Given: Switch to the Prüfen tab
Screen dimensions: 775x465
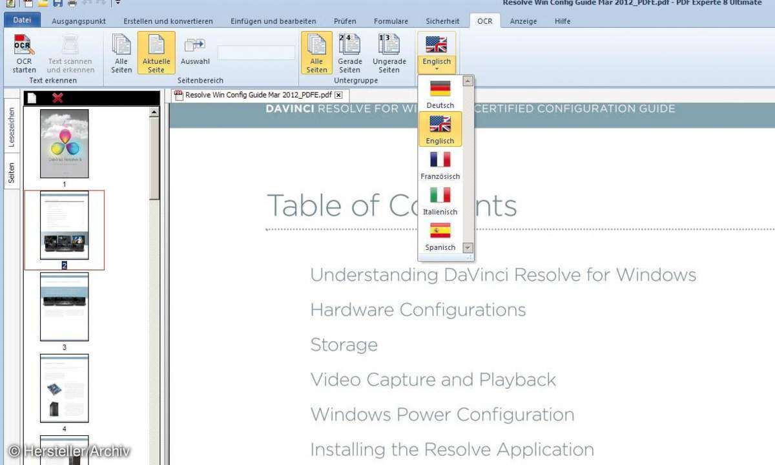Looking at the screenshot, I should (x=345, y=21).
